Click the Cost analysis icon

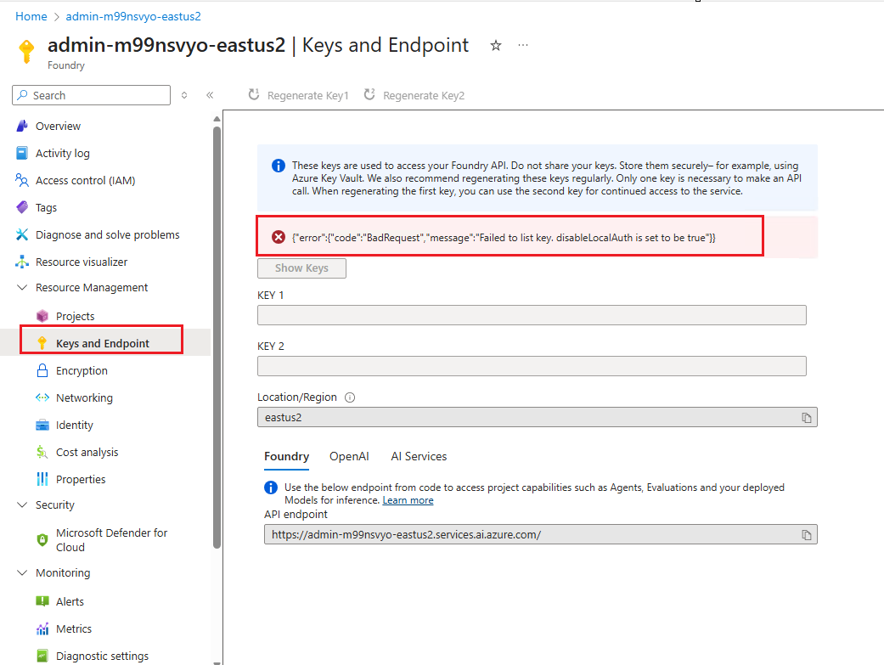click(x=42, y=452)
